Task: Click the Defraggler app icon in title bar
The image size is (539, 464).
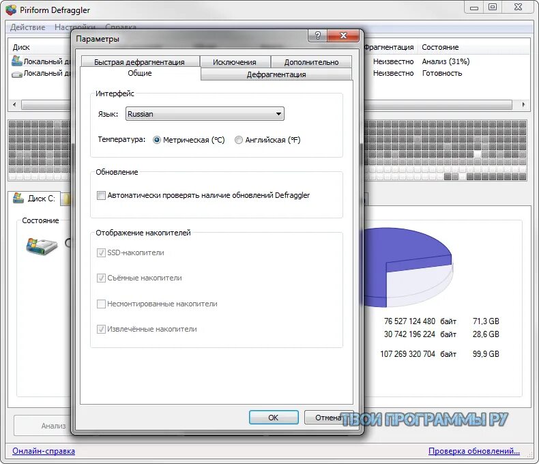Action: (11, 10)
